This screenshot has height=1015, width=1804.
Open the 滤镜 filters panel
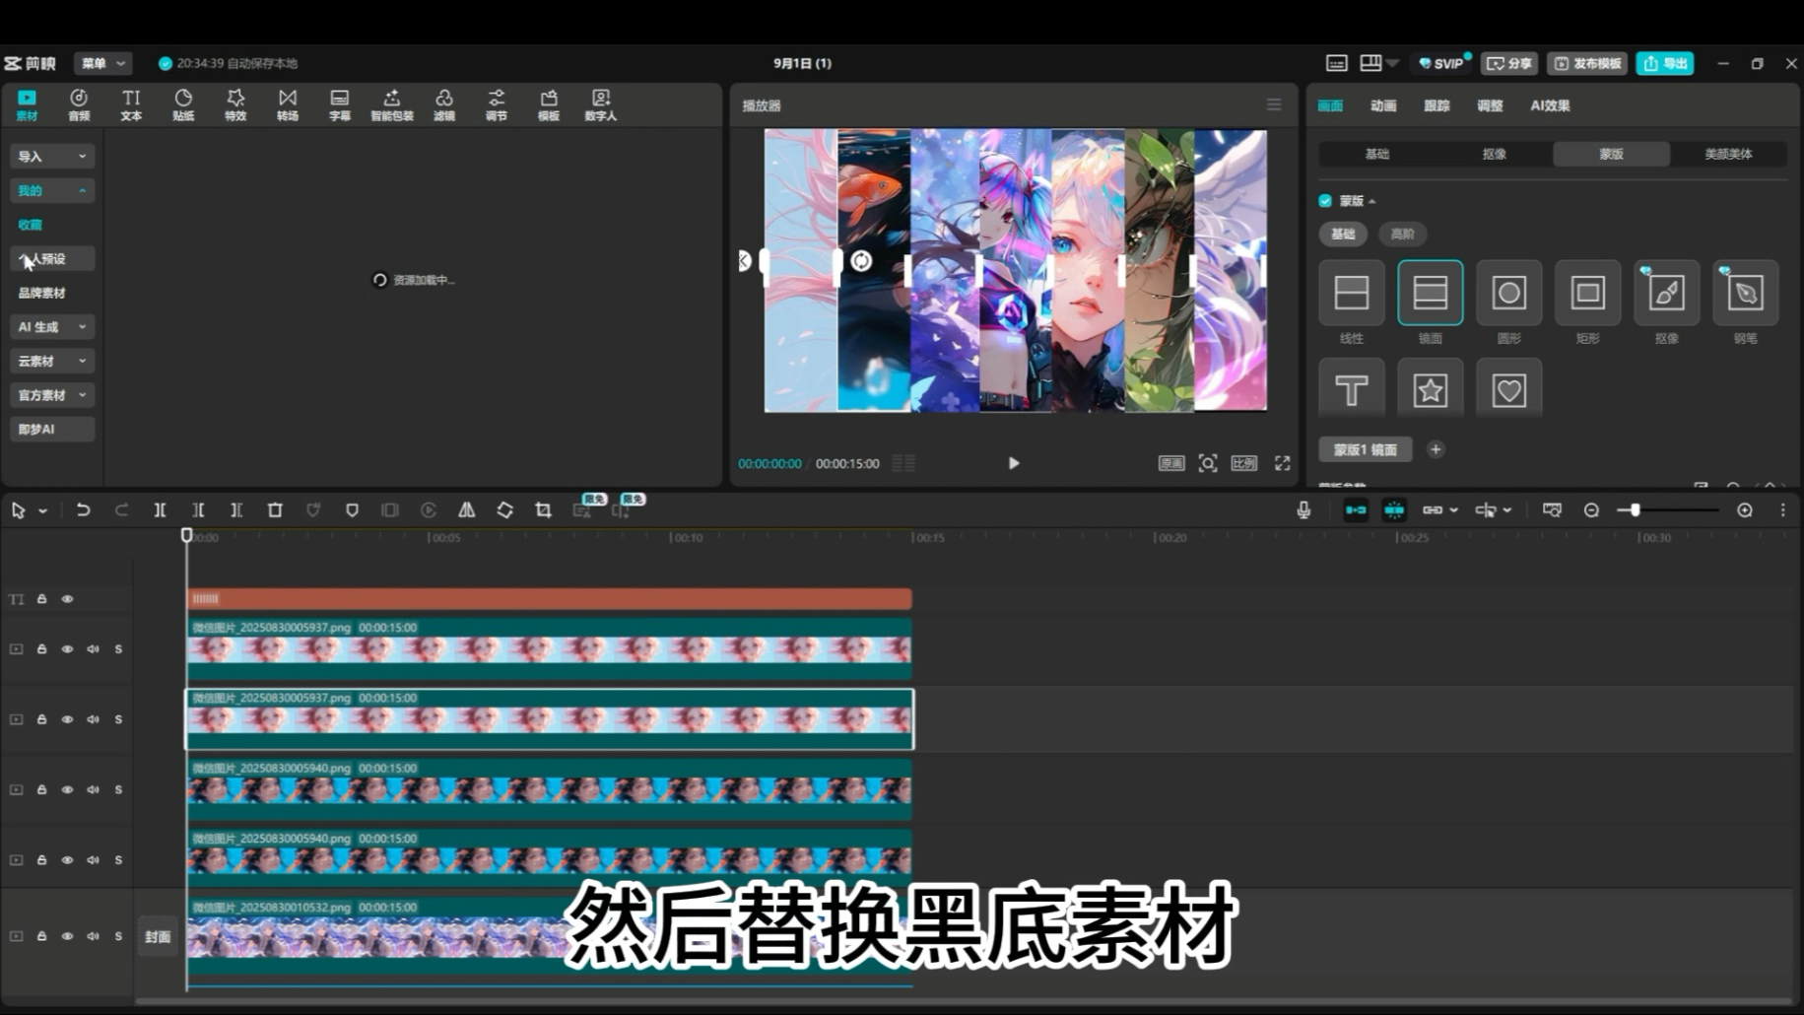444,104
